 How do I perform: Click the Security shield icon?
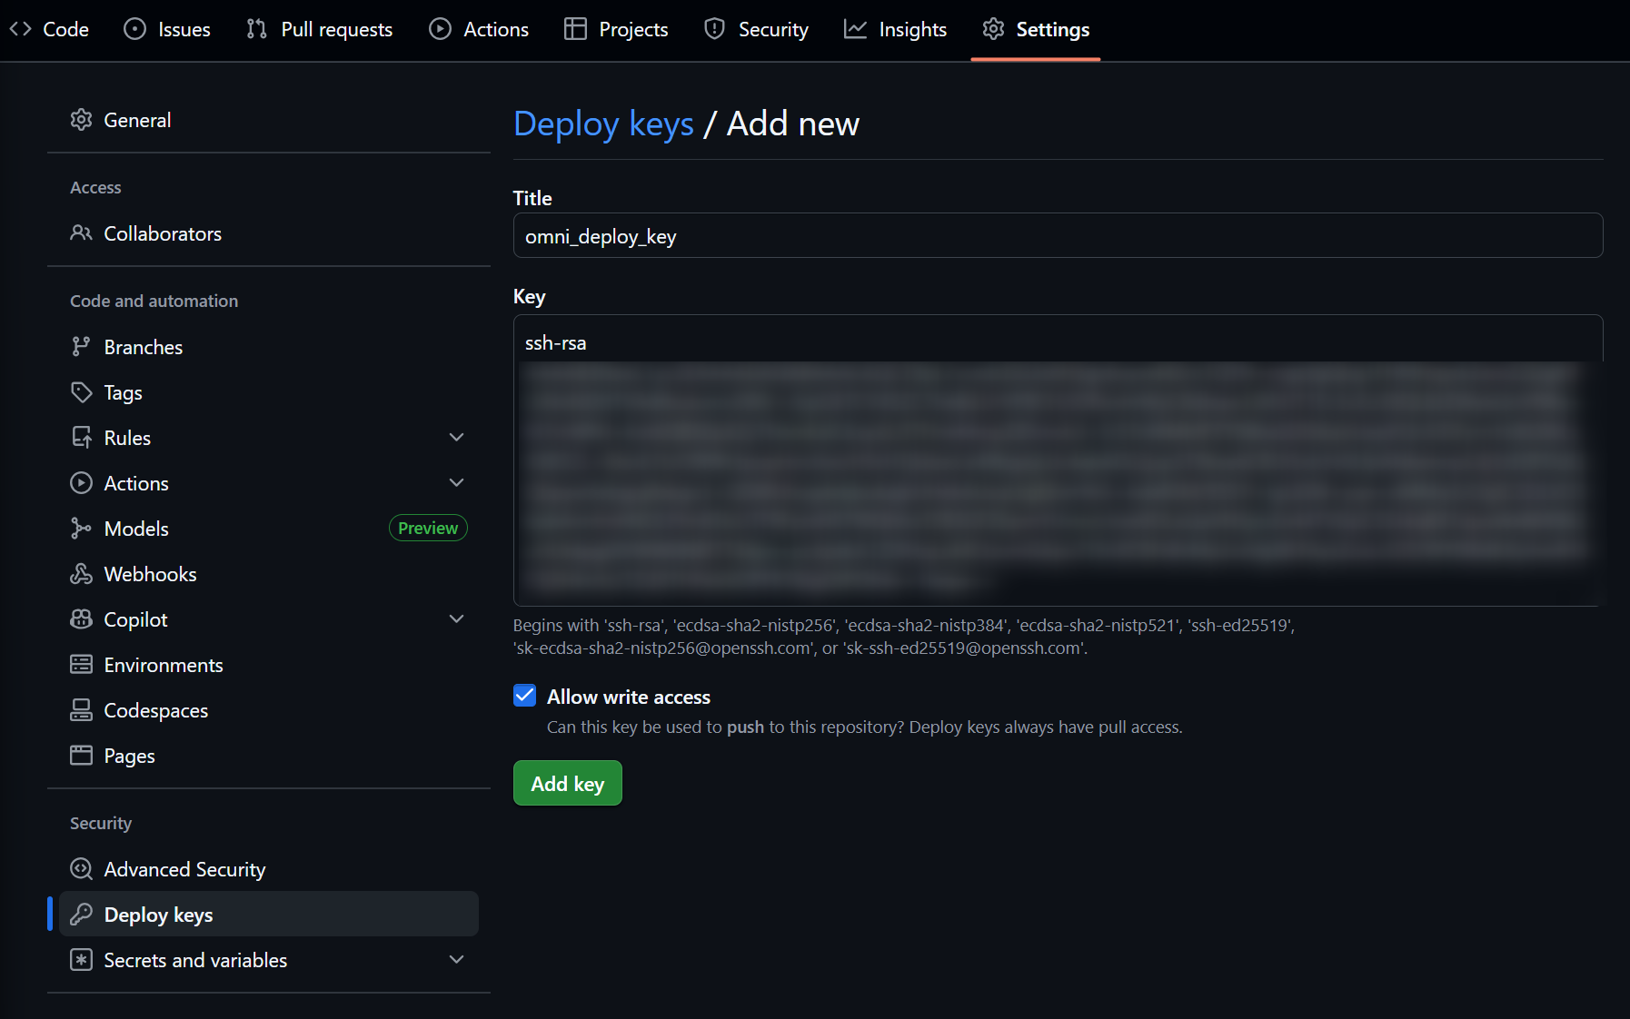coord(715,29)
